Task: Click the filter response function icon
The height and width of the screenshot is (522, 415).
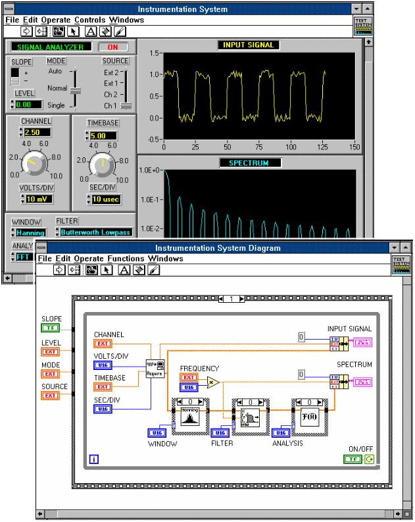Action: (x=250, y=418)
